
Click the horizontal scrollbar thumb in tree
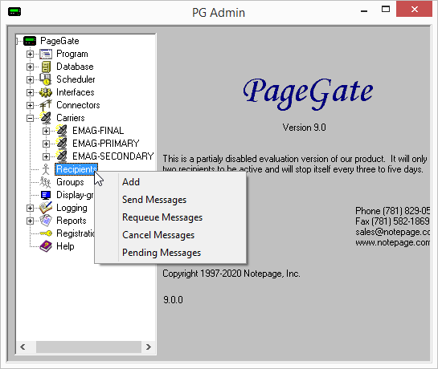(88, 347)
